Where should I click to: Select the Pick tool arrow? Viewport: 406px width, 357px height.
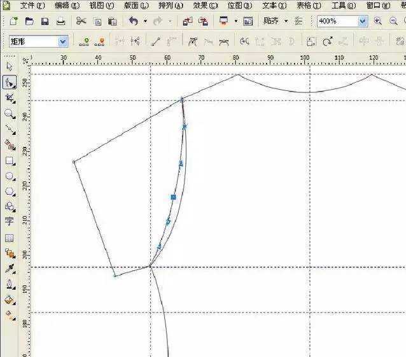pyautogui.click(x=10, y=66)
